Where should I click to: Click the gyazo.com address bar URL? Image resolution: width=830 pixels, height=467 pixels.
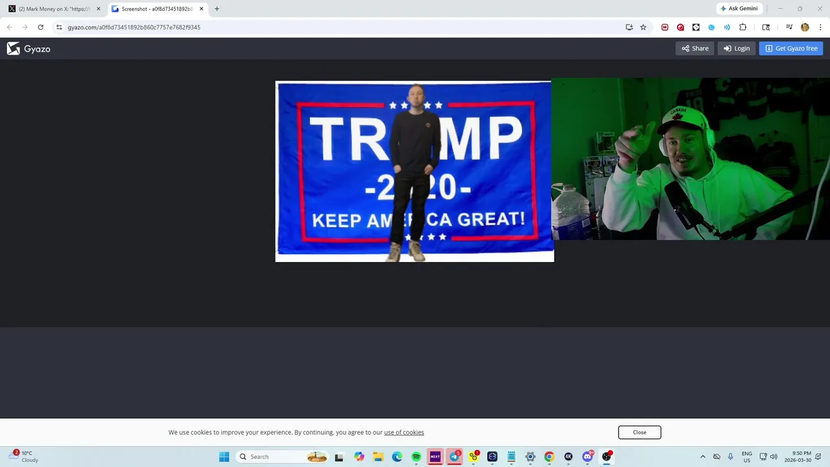click(134, 27)
